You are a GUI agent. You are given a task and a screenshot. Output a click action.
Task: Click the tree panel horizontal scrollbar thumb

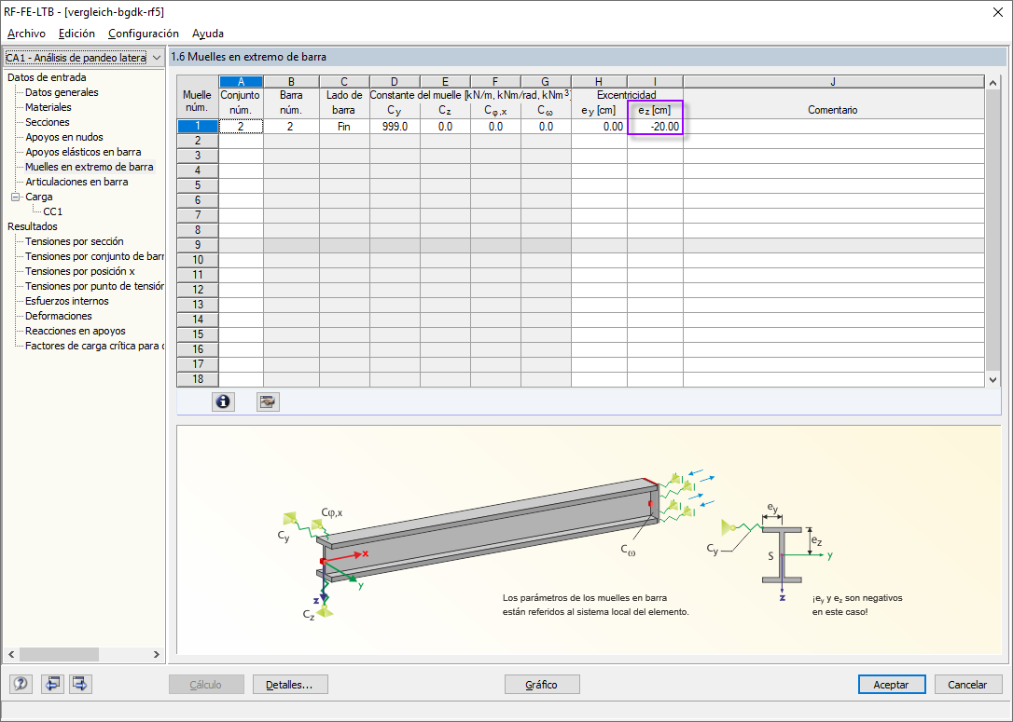[59, 654]
